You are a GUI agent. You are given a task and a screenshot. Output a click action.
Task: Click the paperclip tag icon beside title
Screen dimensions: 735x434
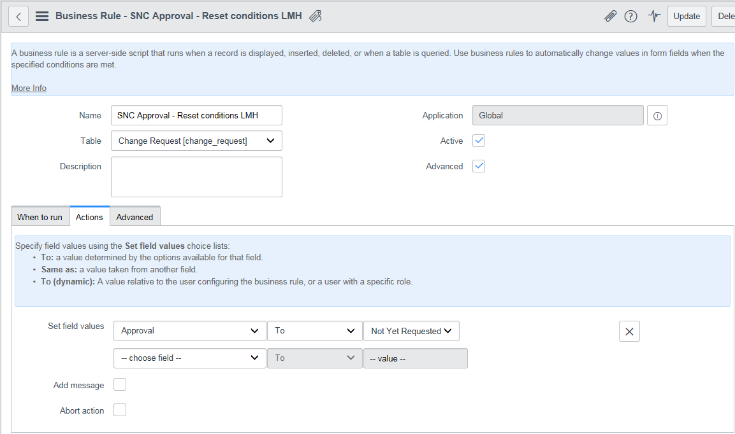[x=315, y=17]
